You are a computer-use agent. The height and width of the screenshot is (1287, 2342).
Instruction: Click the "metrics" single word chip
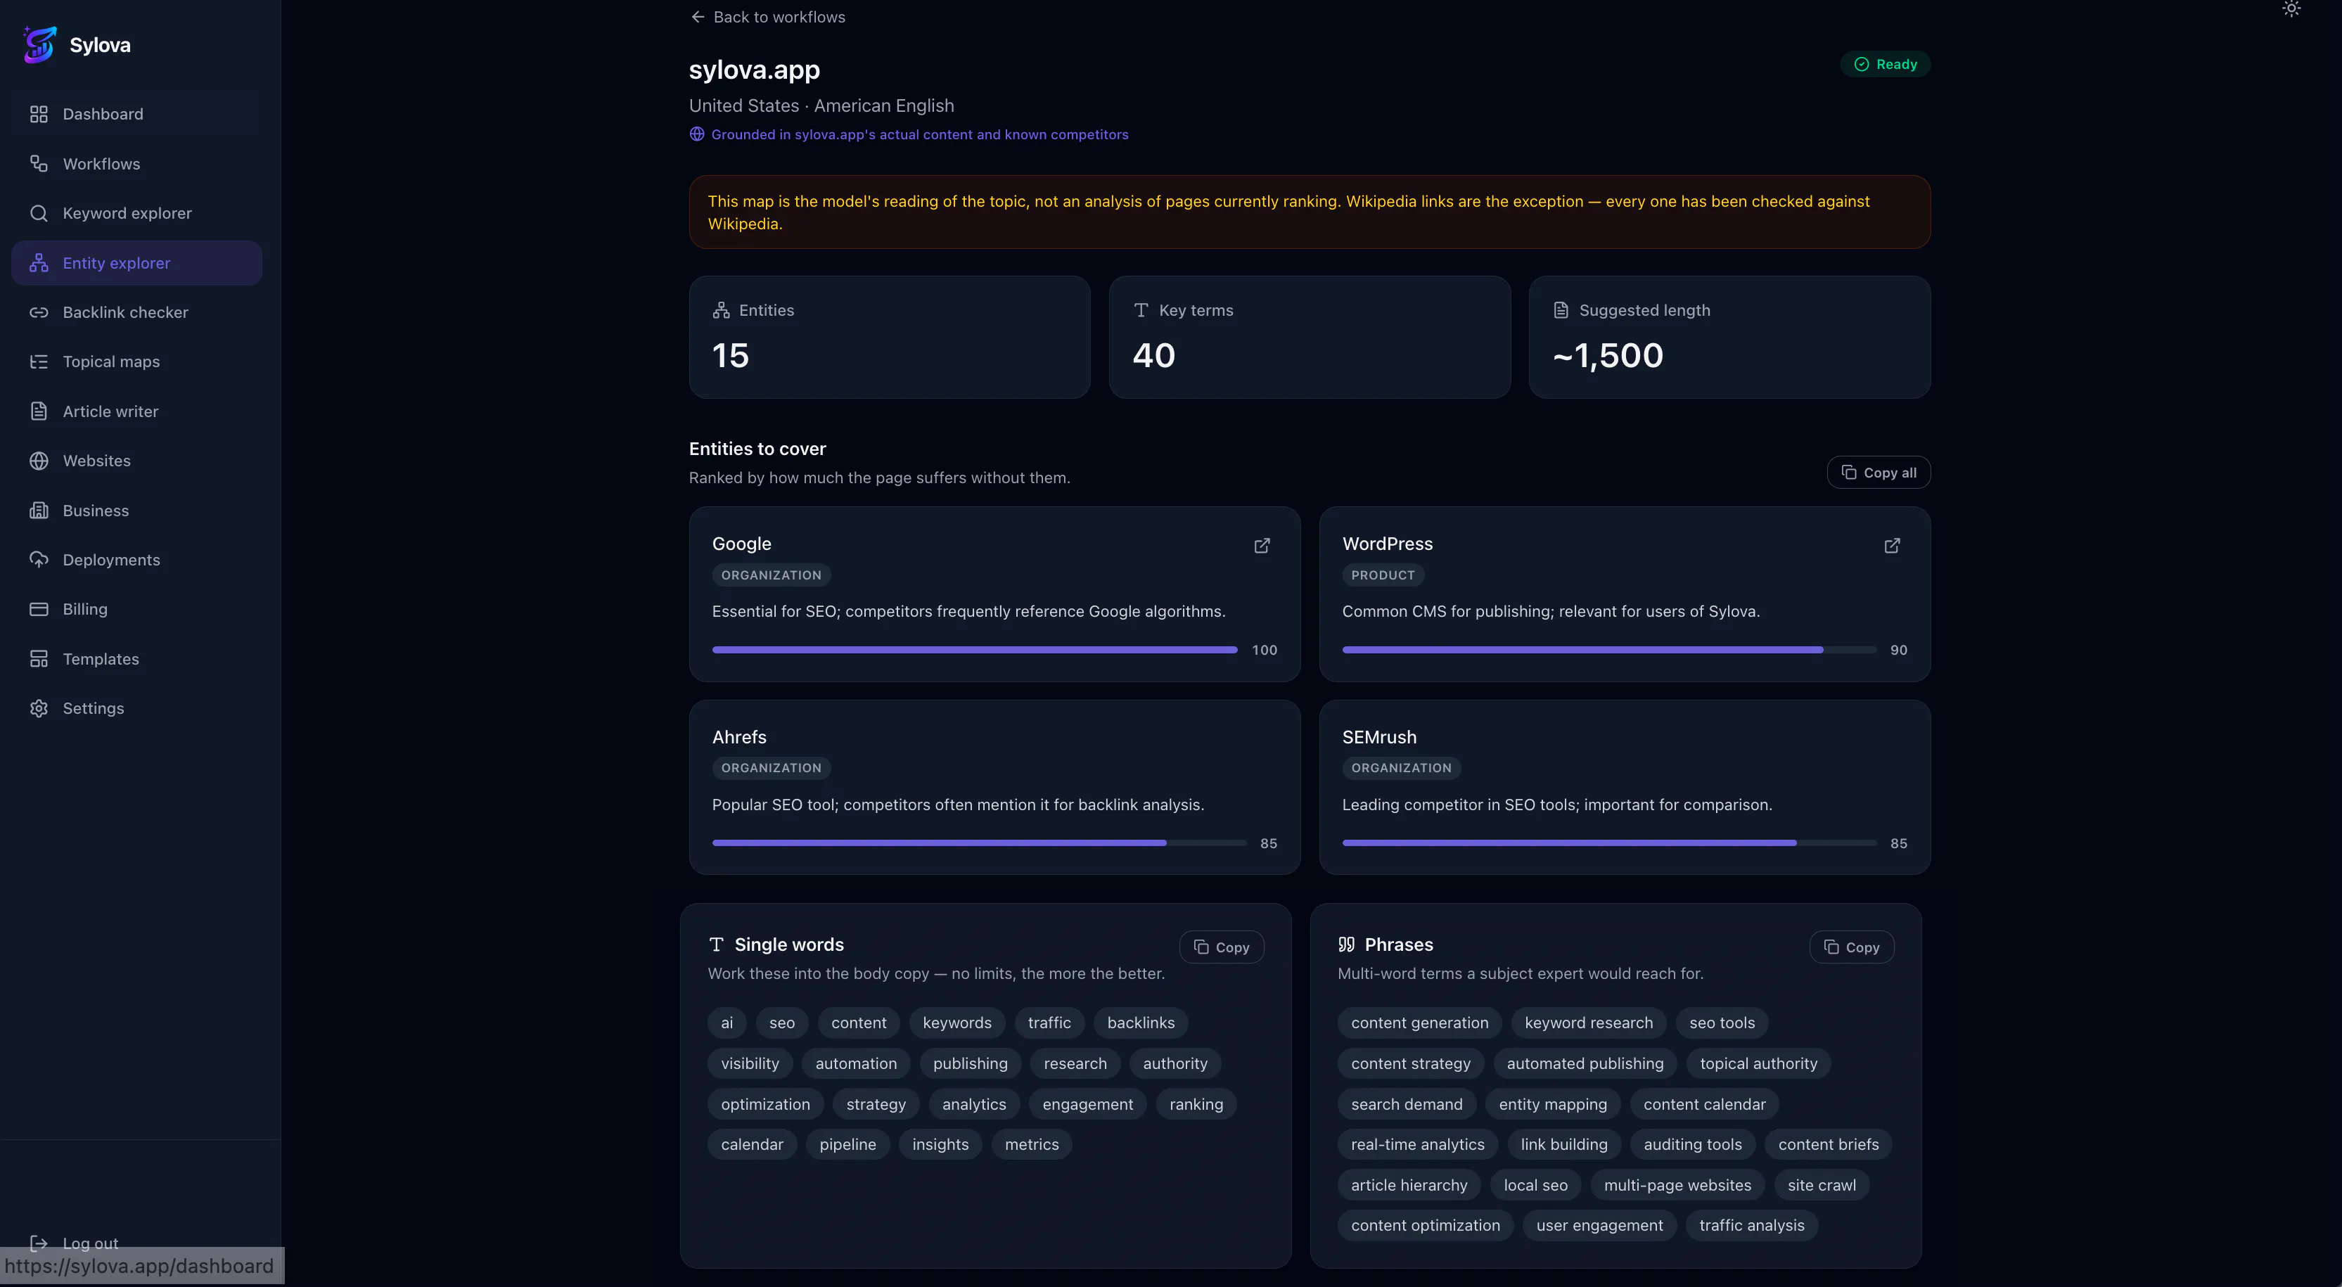tap(1031, 1144)
